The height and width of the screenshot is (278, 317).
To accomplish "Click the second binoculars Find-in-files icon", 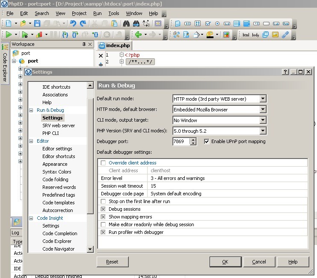I will click(x=136, y=24).
